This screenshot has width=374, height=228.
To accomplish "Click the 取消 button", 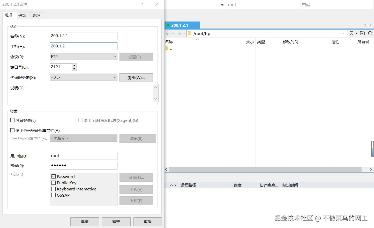I will (x=148, y=222).
